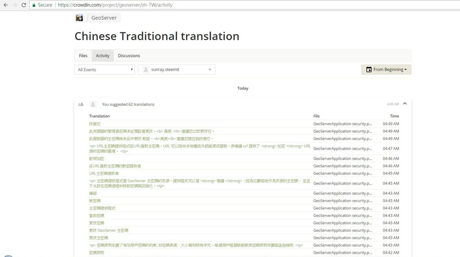Click the Today date heading
460x257 pixels.
point(243,88)
